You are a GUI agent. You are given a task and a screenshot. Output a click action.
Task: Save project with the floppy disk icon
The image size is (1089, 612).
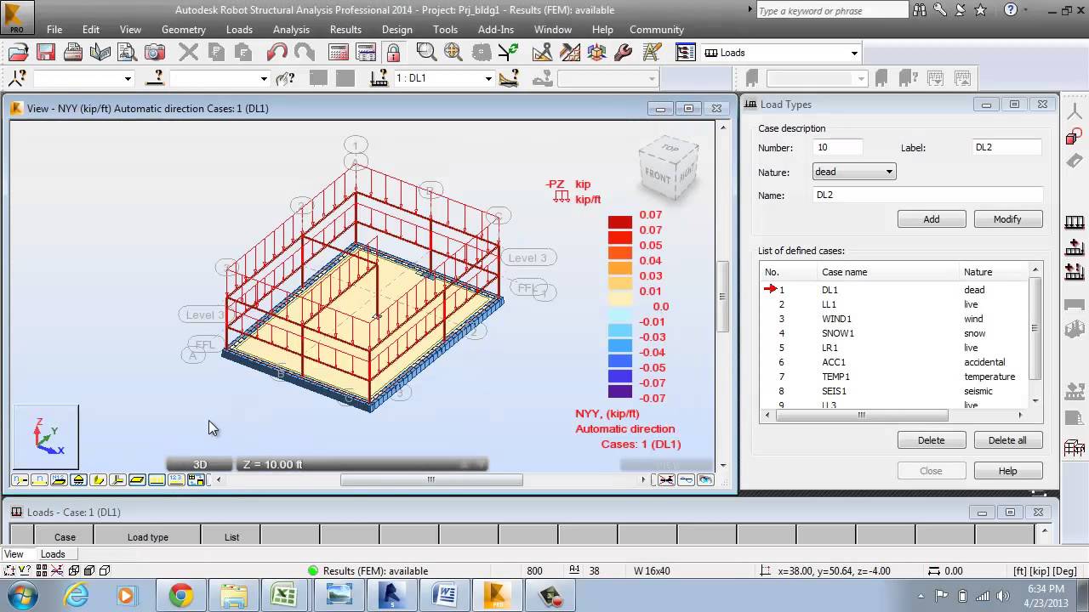click(46, 53)
